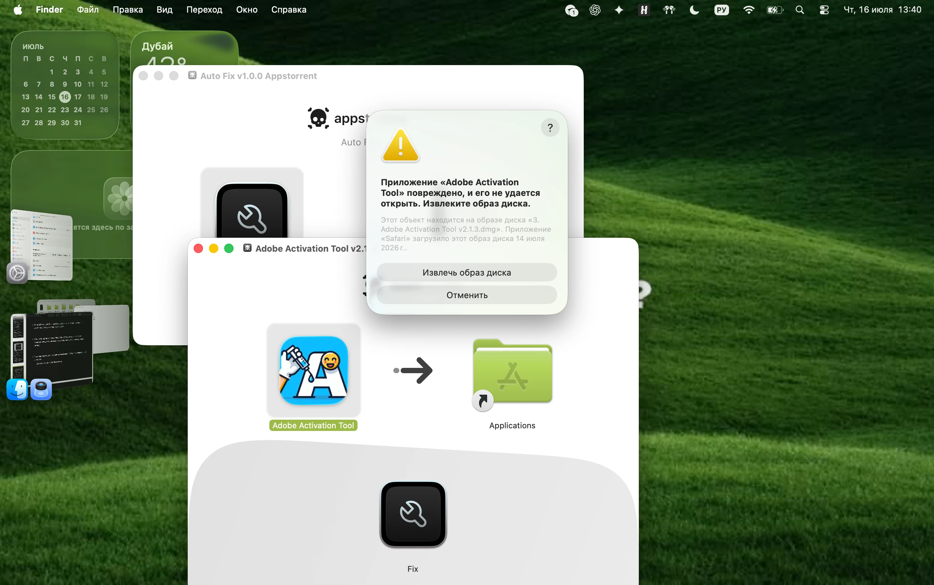Click the Fix label text

coord(413,568)
